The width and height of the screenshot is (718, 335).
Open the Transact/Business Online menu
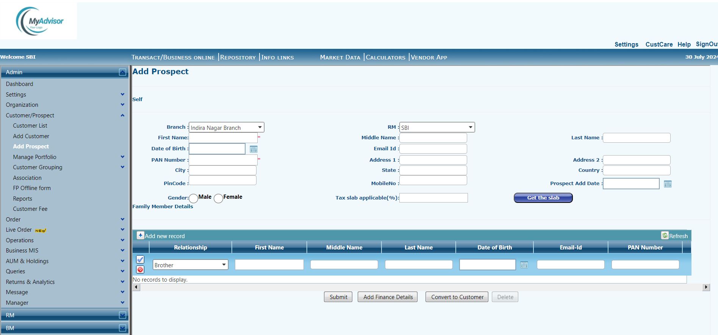coord(173,58)
